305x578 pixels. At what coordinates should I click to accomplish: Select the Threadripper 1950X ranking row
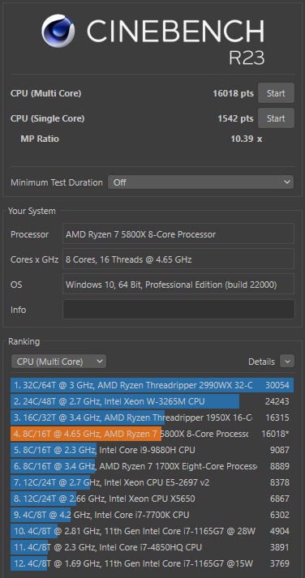[x=152, y=417]
